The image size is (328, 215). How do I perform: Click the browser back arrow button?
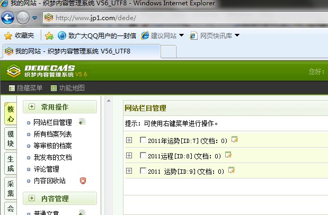pos(8,18)
